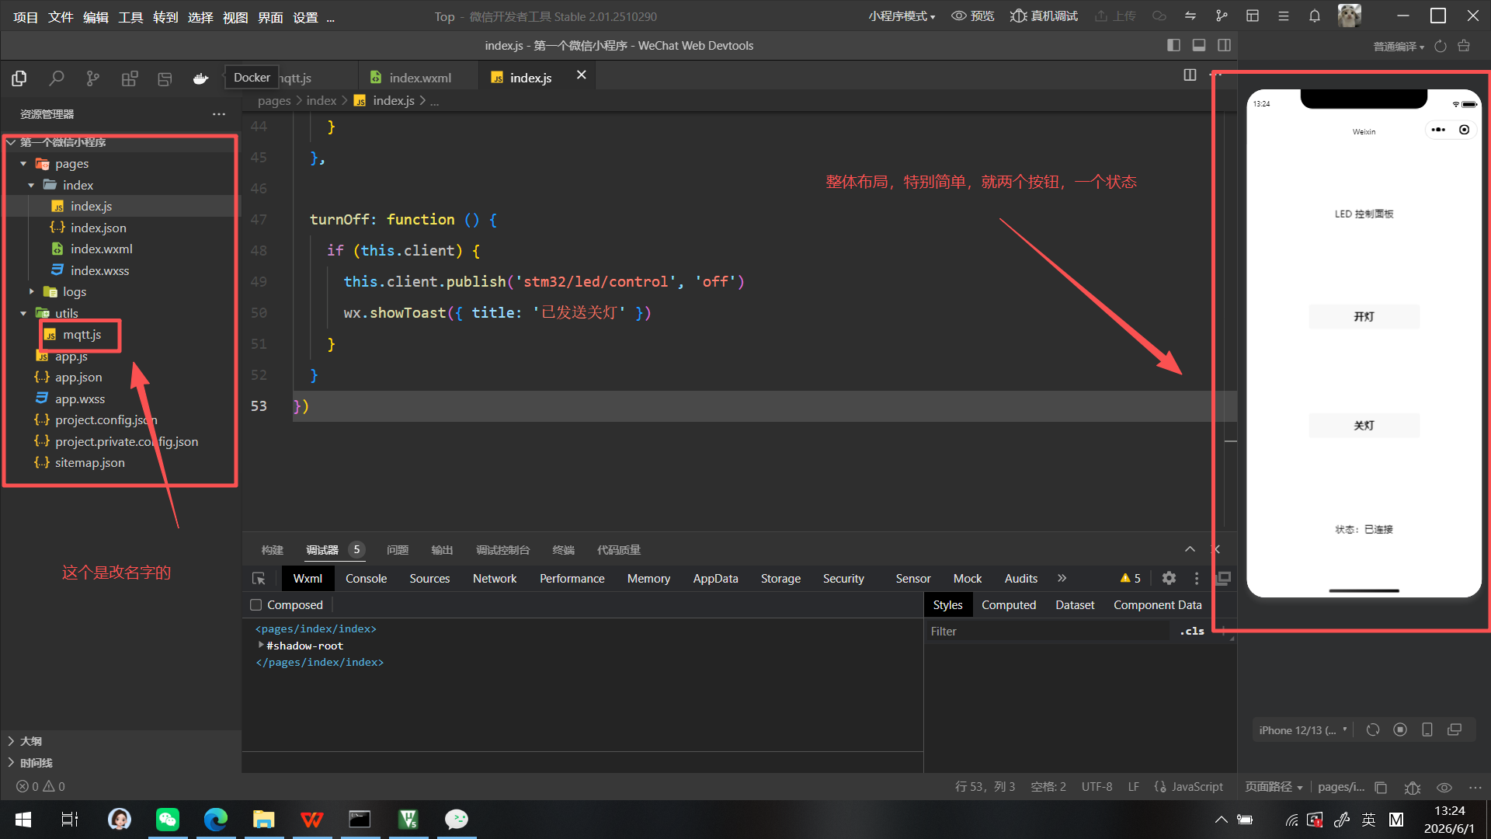Click the UTF-8 encoding in status bar
Viewport: 1491px width, 839px height.
(1097, 787)
